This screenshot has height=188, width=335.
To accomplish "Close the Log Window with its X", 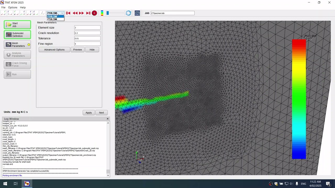I will [x=108, y=119].
